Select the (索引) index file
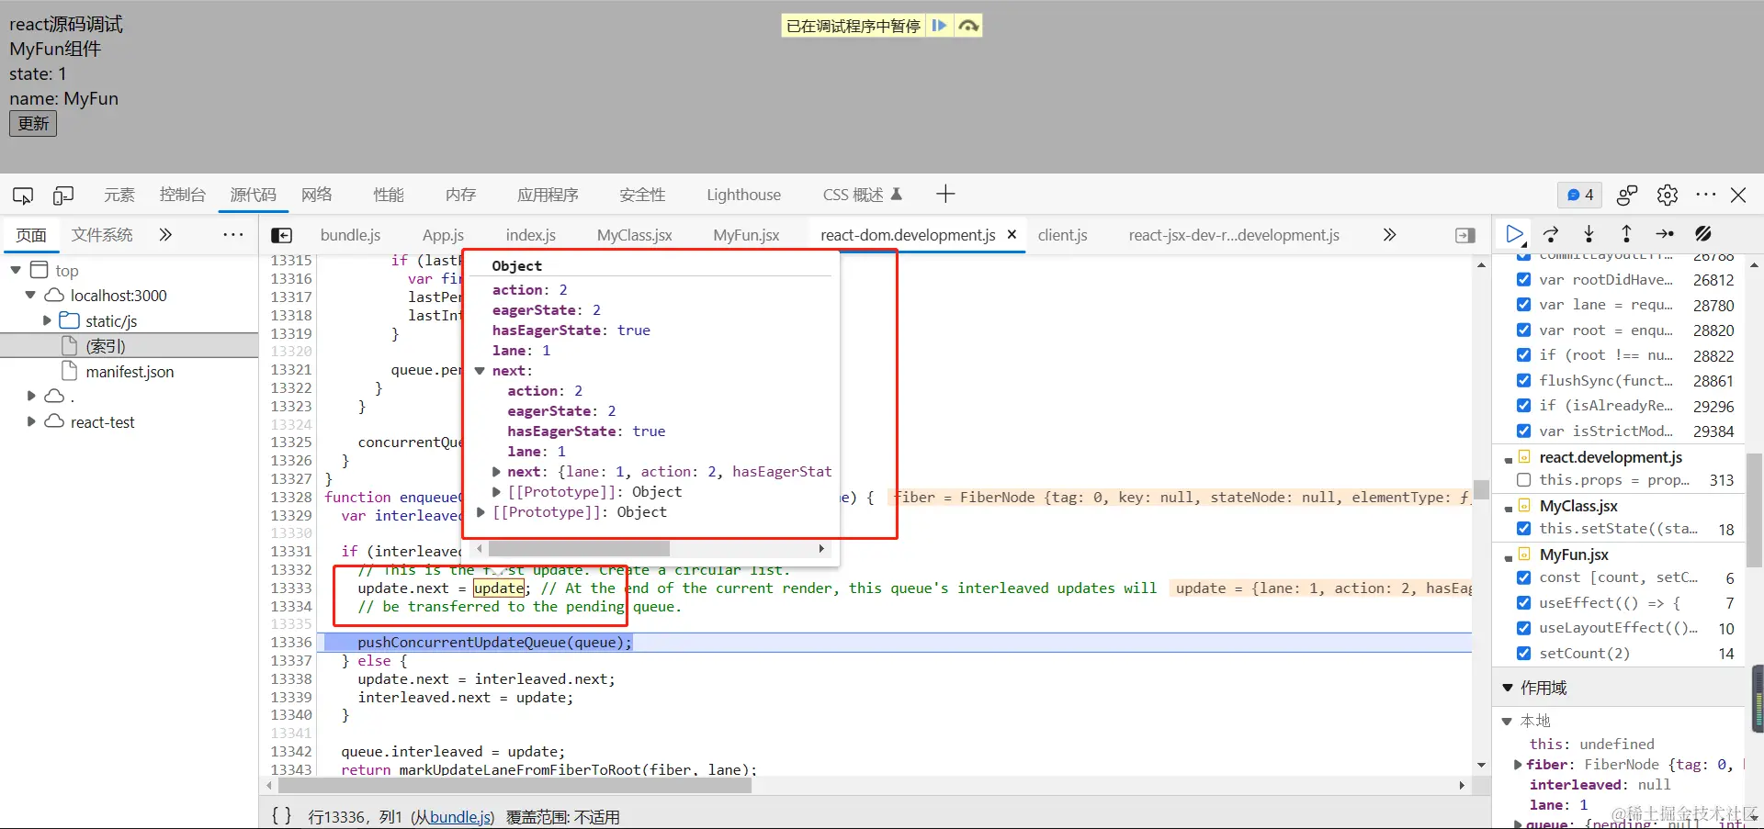The width and height of the screenshot is (1764, 829). coord(105,346)
